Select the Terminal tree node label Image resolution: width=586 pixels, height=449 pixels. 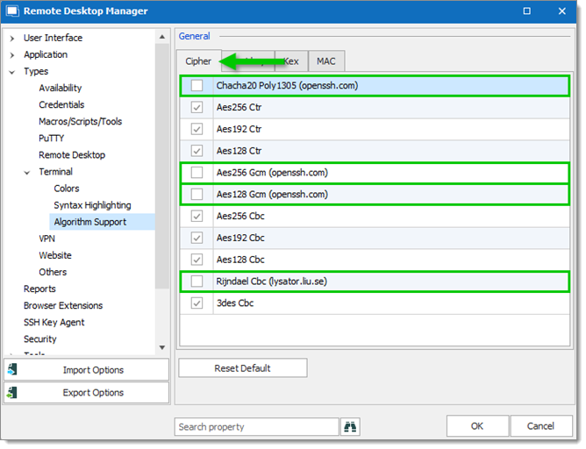pos(55,172)
